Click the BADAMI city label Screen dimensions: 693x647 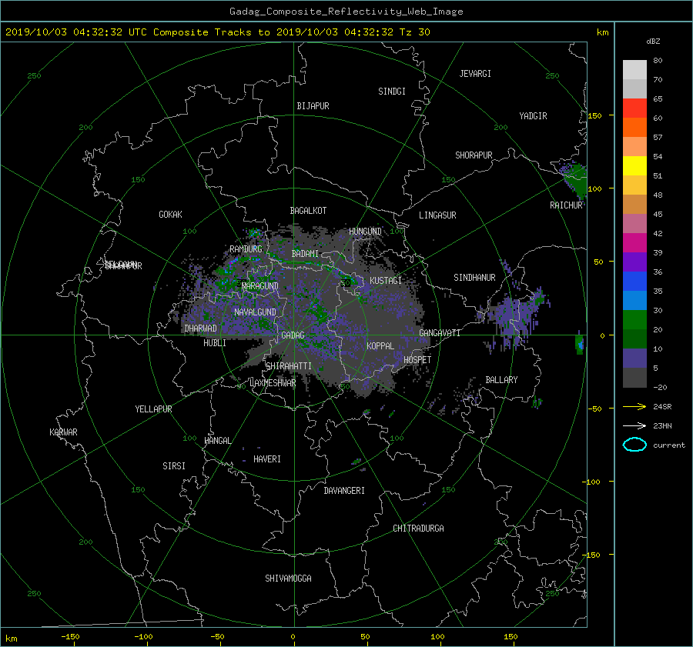coord(305,254)
